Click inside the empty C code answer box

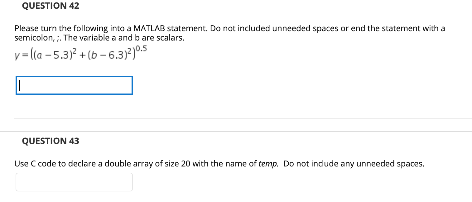coord(74,182)
